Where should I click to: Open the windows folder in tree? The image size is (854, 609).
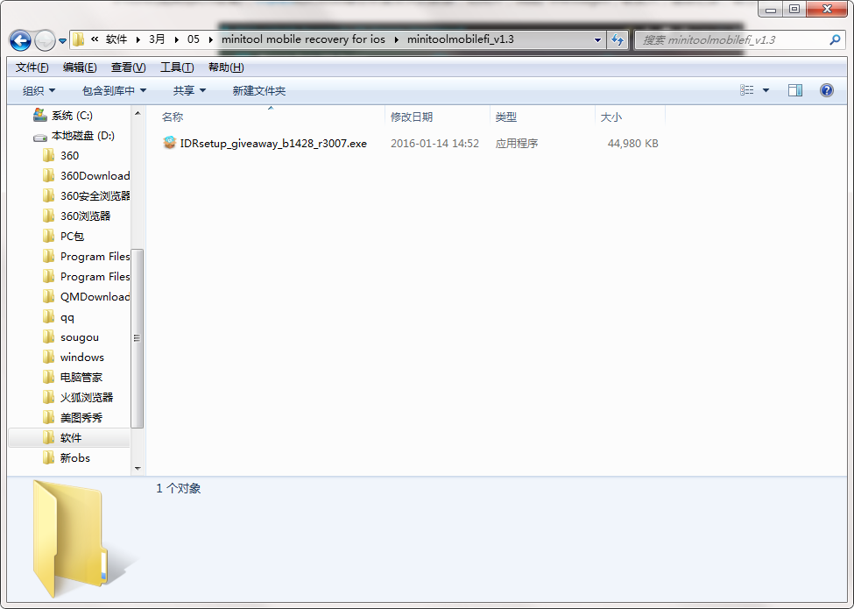pos(81,358)
